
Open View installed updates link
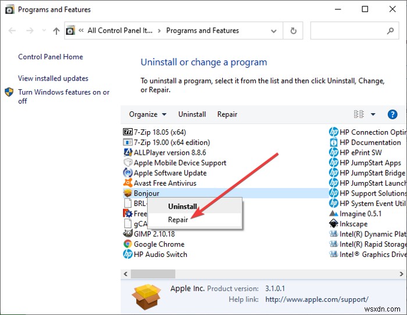click(x=53, y=78)
